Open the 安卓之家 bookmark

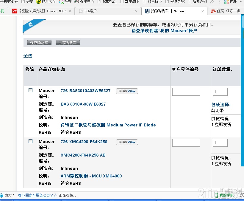[175, 1]
